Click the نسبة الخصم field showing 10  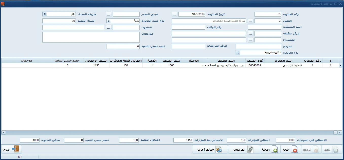point(59,21)
